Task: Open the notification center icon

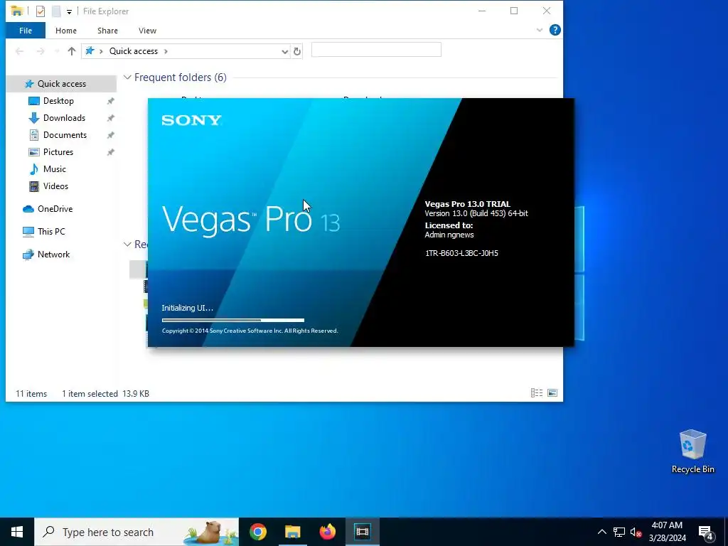Action: pos(706,532)
